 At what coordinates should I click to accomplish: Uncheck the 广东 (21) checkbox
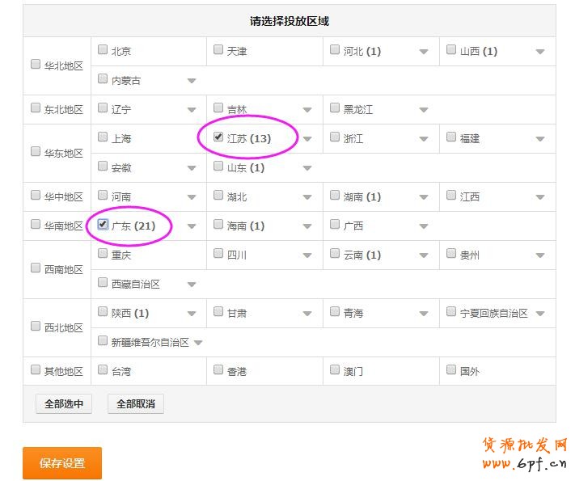pyautogui.click(x=103, y=225)
